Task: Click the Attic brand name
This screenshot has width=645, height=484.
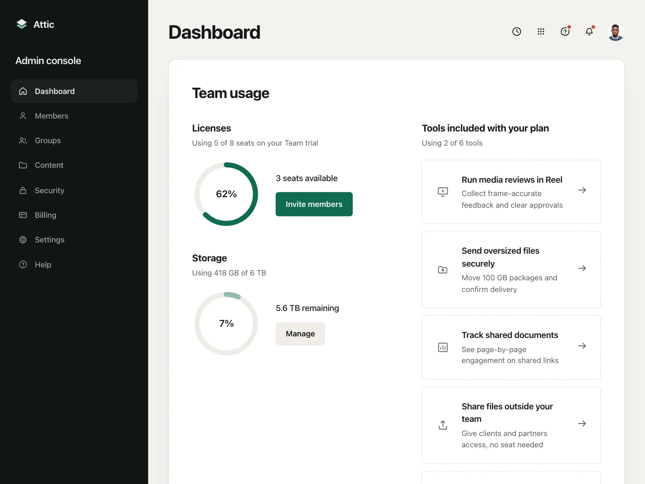Action: tap(44, 24)
